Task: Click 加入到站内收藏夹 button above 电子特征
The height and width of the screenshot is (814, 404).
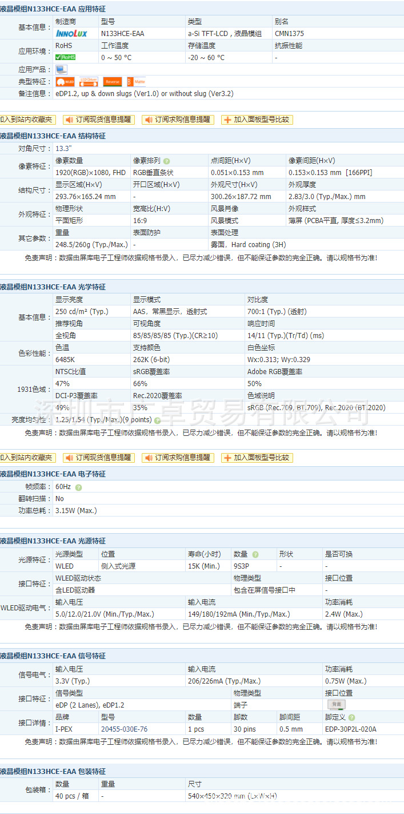Action: click(x=27, y=458)
